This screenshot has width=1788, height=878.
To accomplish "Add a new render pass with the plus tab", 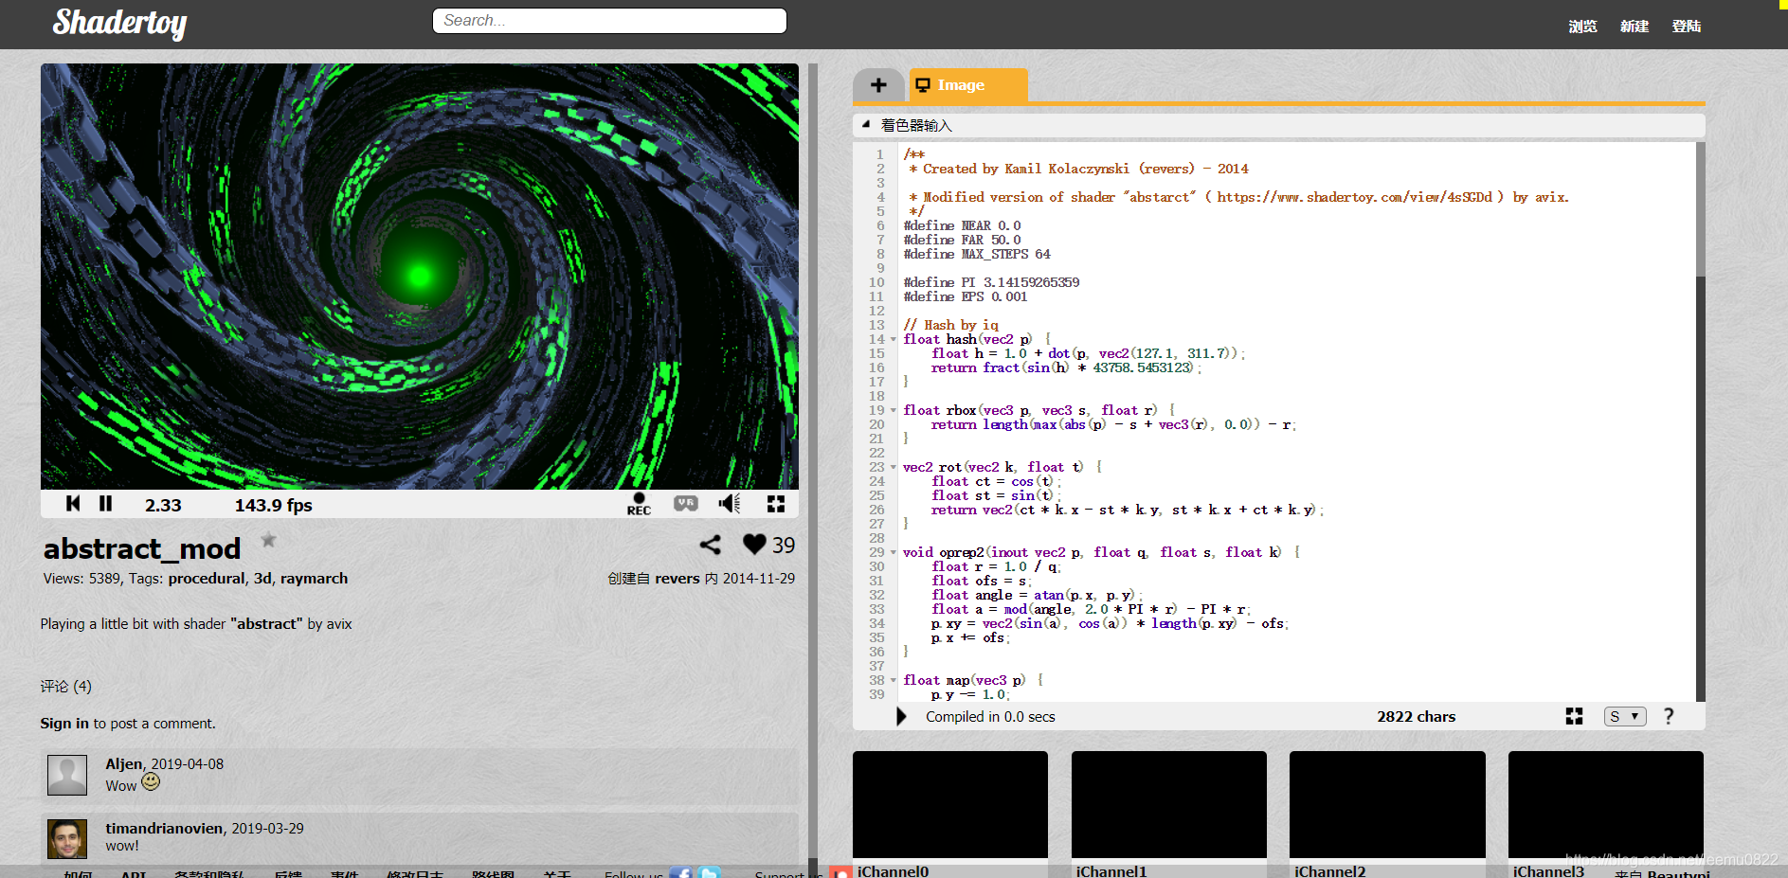I will click(878, 84).
